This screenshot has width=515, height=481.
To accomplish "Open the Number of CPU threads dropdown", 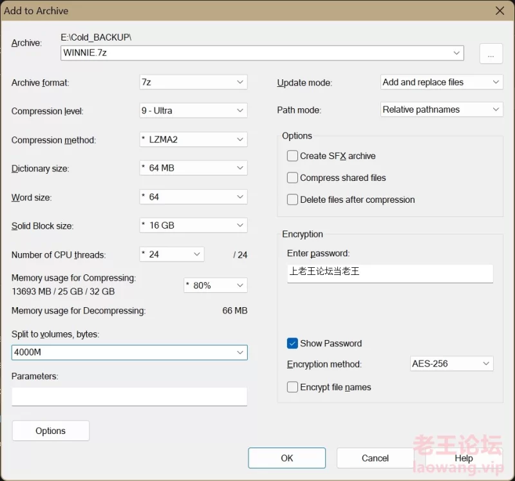I will coord(171,254).
